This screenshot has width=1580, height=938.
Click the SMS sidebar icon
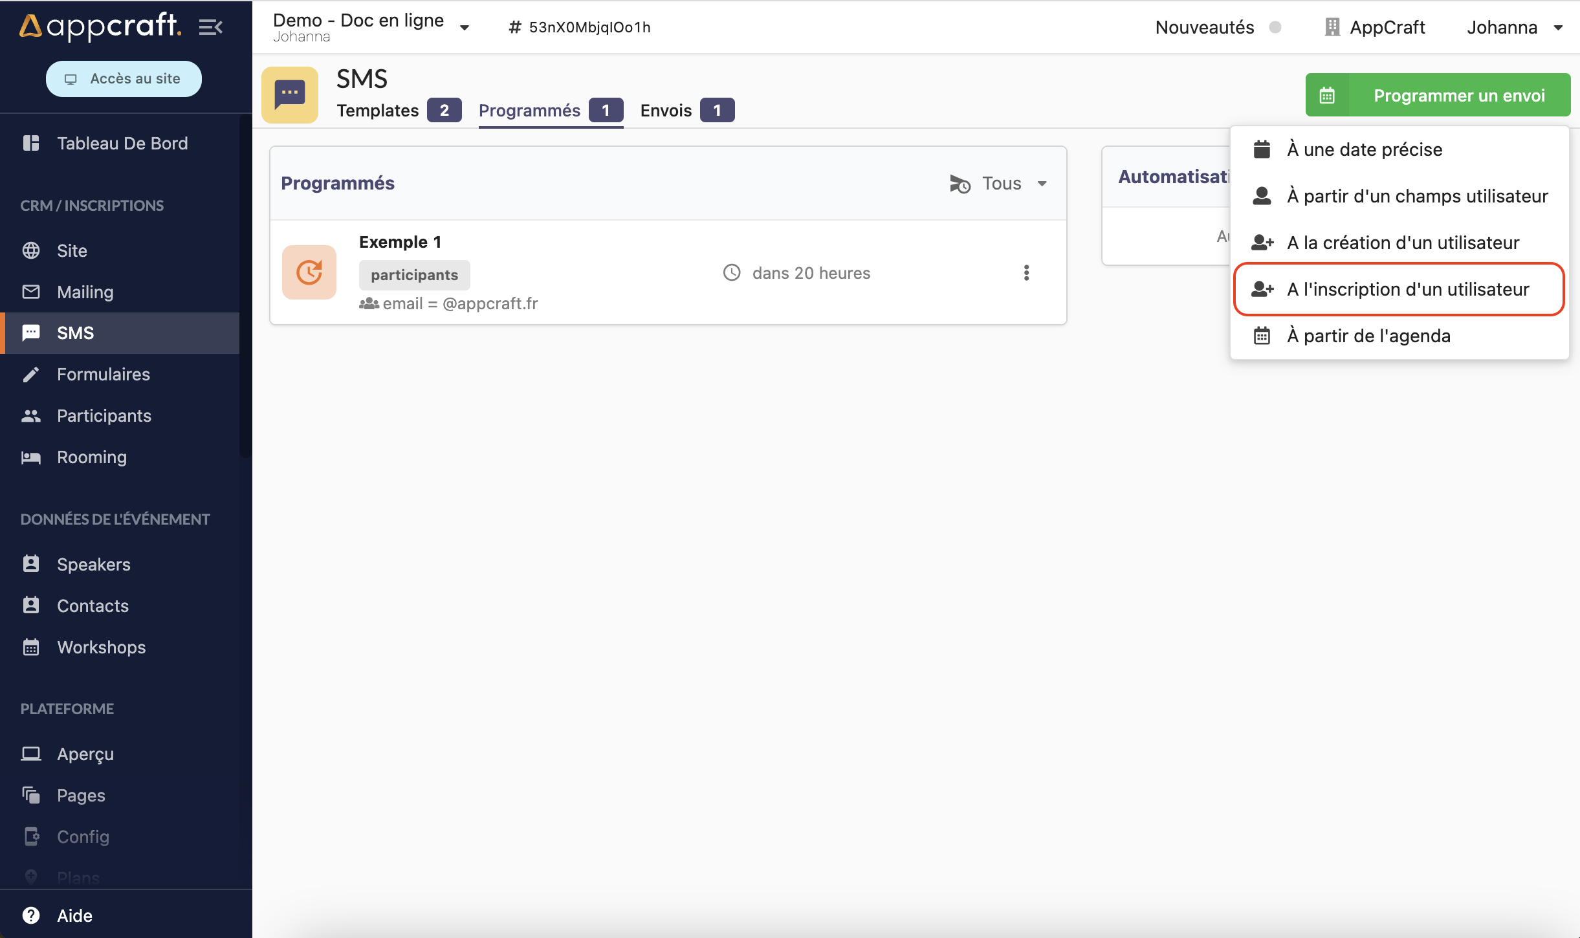click(x=31, y=332)
